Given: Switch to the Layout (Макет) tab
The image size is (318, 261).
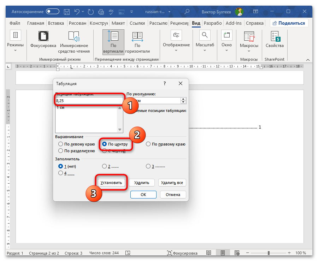Looking at the screenshot, I should pos(118,23).
